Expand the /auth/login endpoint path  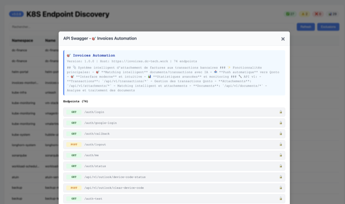tap(94, 112)
